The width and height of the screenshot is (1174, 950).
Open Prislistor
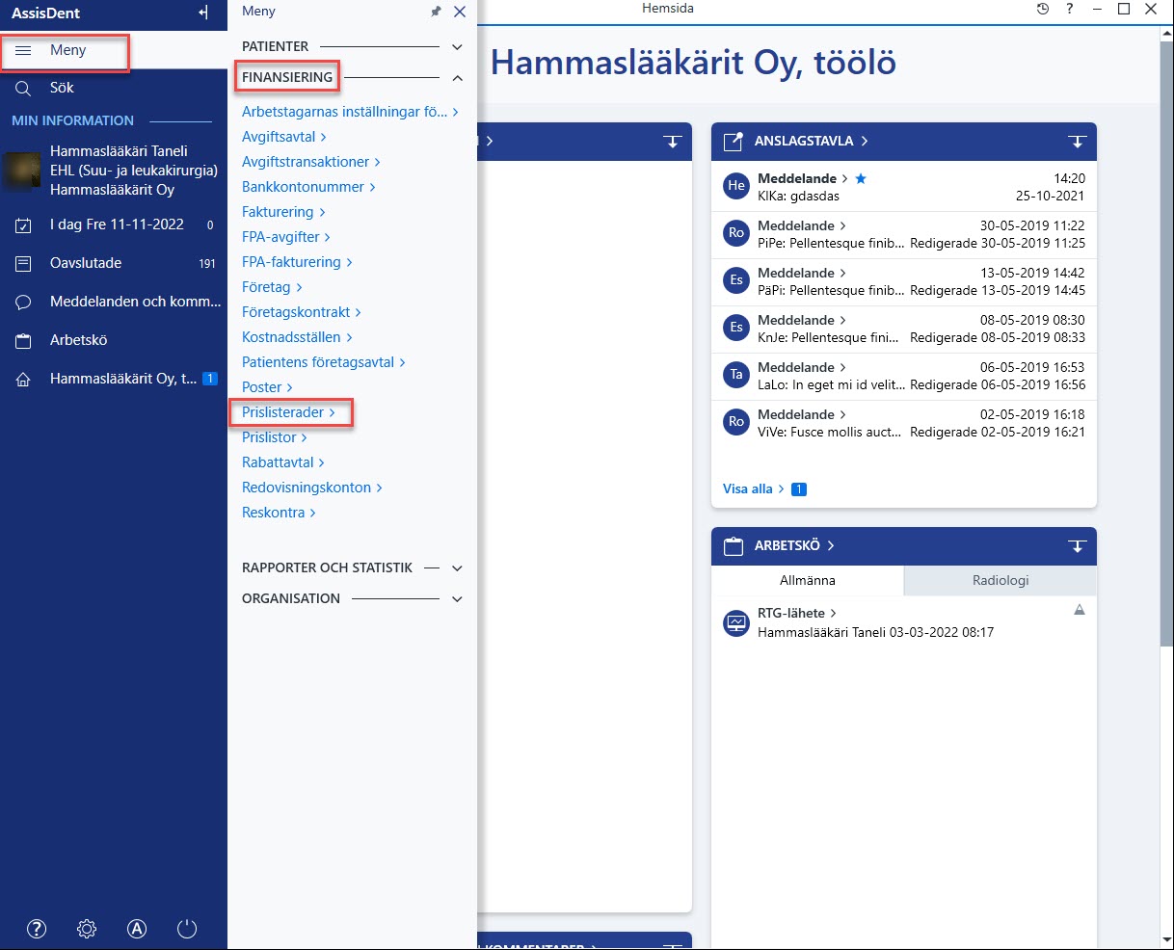coord(274,437)
